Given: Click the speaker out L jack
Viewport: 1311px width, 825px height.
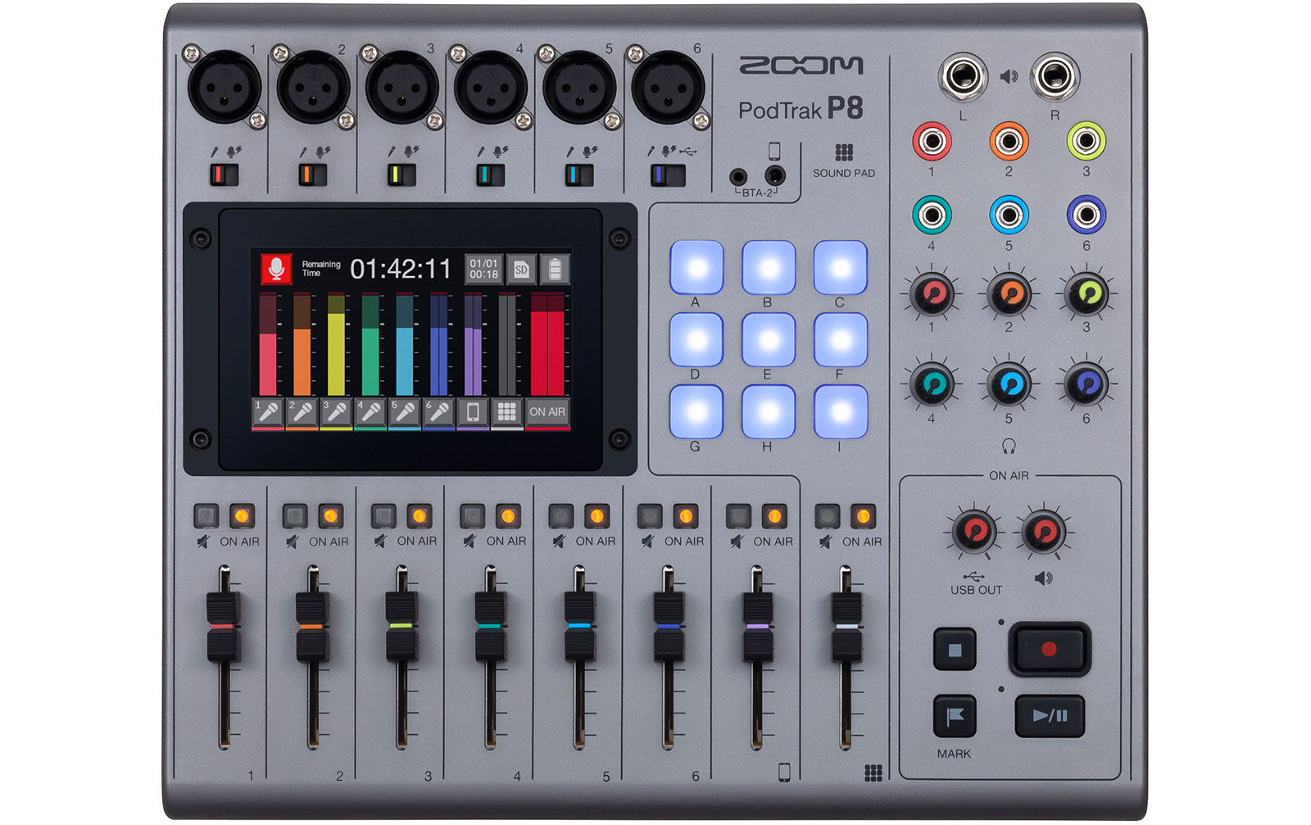Looking at the screenshot, I should tap(964, 77).
